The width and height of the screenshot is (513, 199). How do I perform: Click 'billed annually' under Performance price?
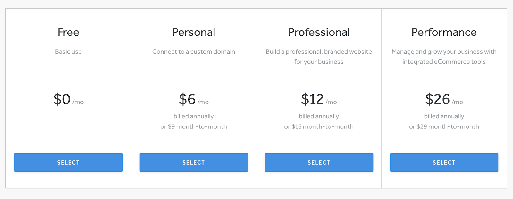coord(444,116)
